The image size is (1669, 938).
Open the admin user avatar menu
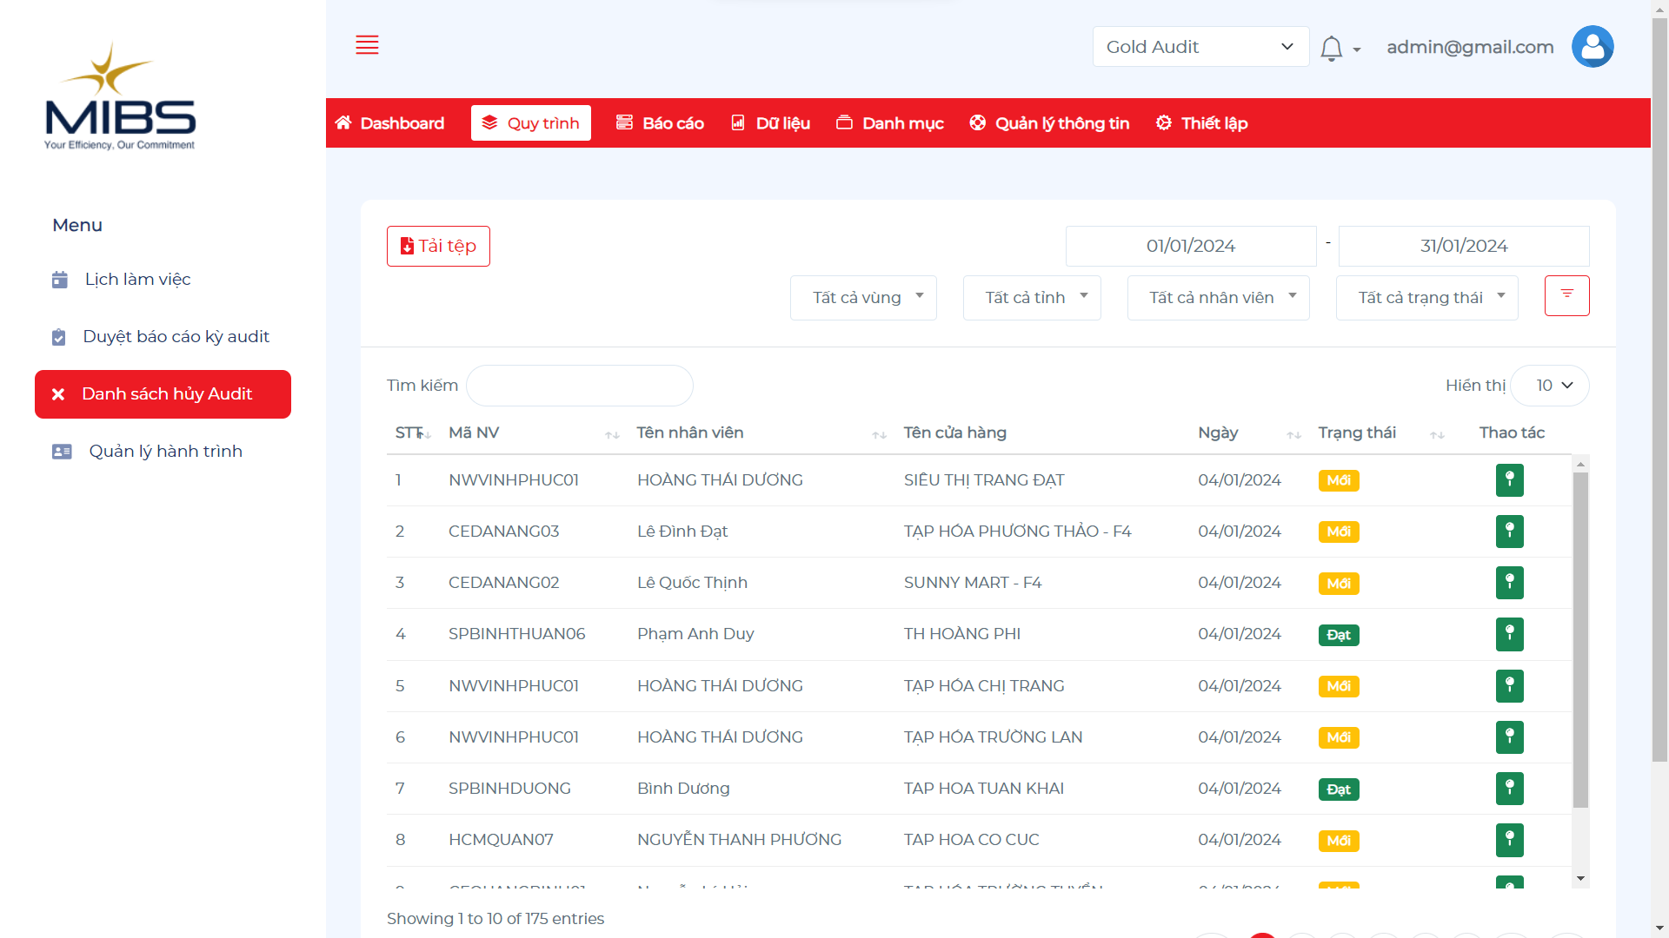point(1593,47)
